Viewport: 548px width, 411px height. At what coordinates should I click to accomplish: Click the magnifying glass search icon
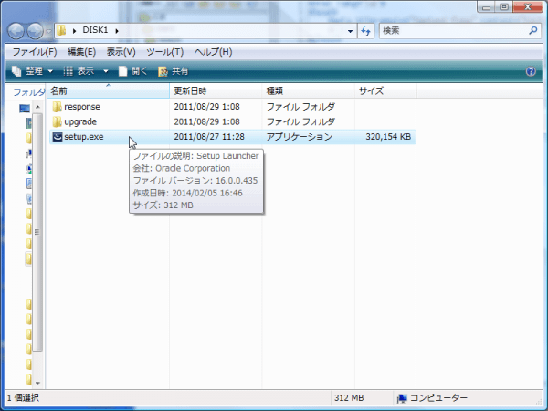[x=533, y=31]
